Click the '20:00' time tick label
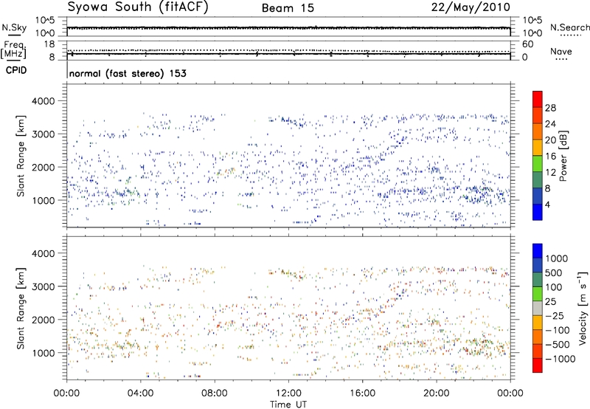Viewport: 590px width, 409px height. click(437, 393)
